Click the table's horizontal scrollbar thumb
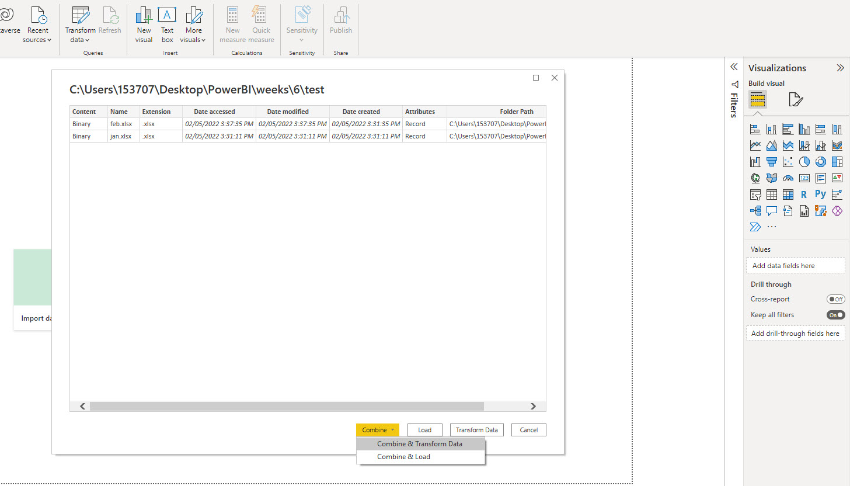 pos(287,406)
